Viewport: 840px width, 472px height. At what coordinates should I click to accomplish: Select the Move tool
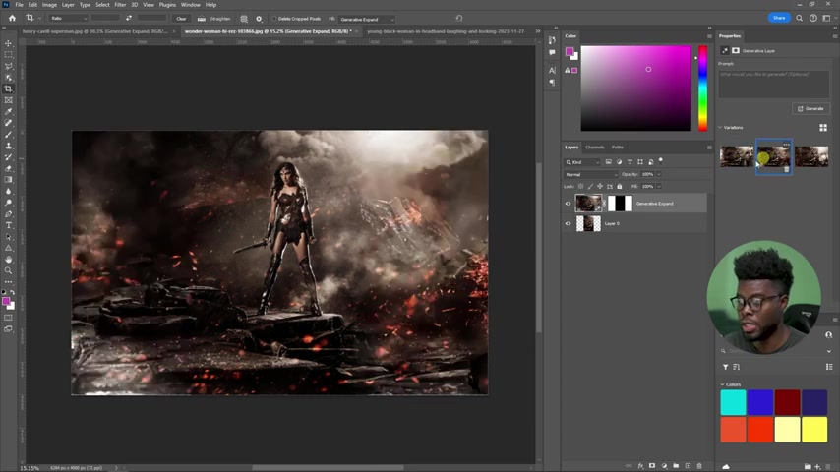tap(8, 43)
